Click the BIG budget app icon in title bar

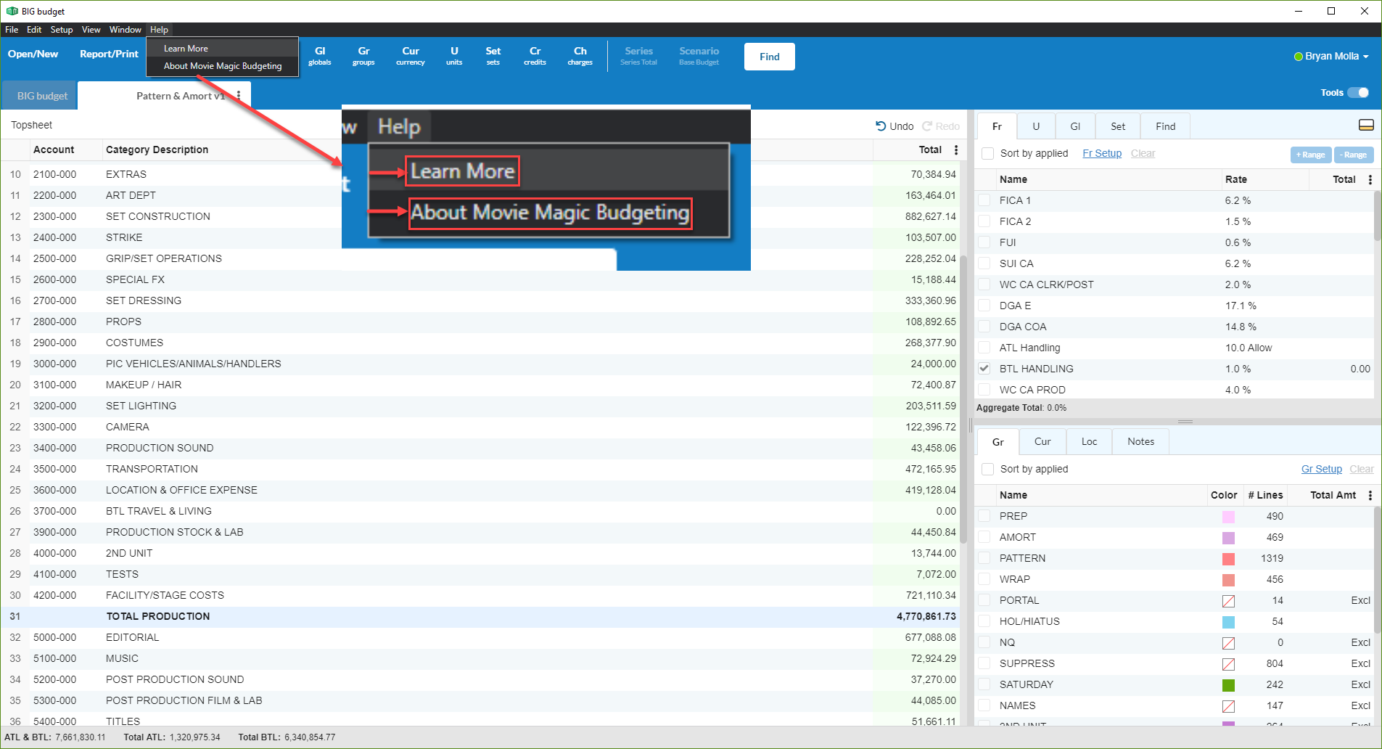12,11
